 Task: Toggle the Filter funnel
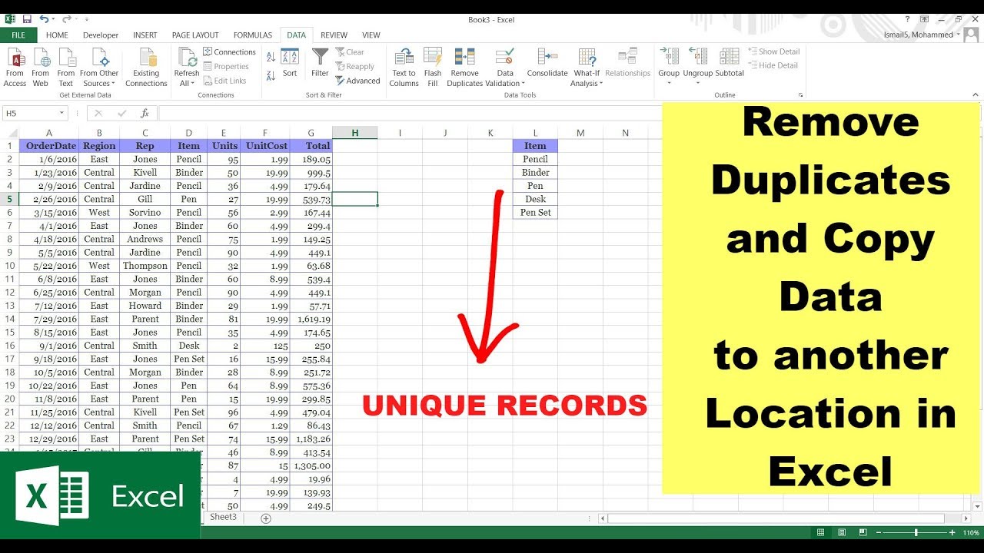click(x=320, y=63)
